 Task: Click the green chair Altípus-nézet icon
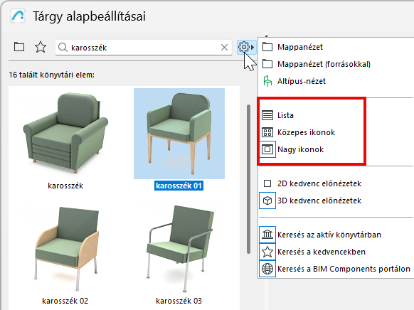267,81
